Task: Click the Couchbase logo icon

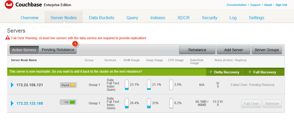Action: pyautogui.click(x=9, y=5)
